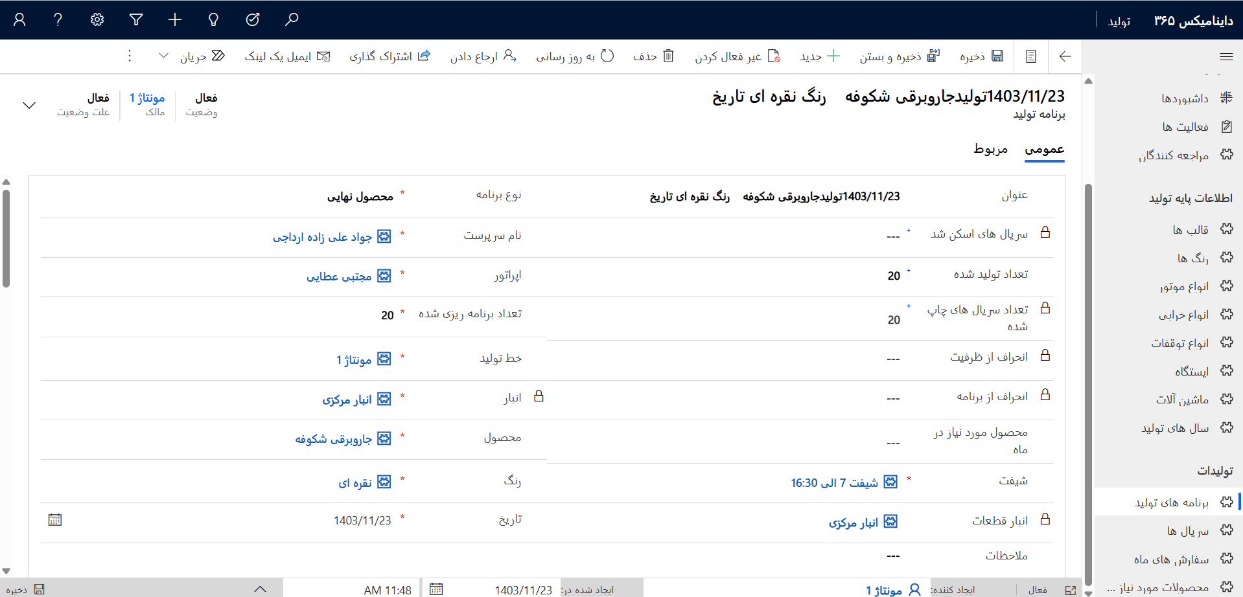Open the جاروبرقی شکوفه product link
Screen dimensions: 1243x597
coord(334,439)
